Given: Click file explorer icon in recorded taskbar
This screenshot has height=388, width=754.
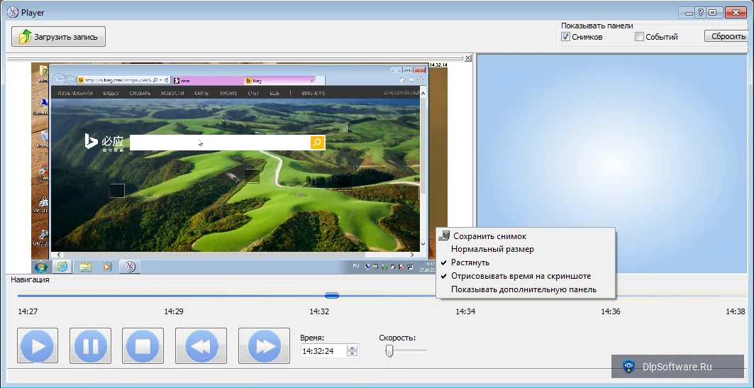Looking at the screenshot, I should (86, 267).
